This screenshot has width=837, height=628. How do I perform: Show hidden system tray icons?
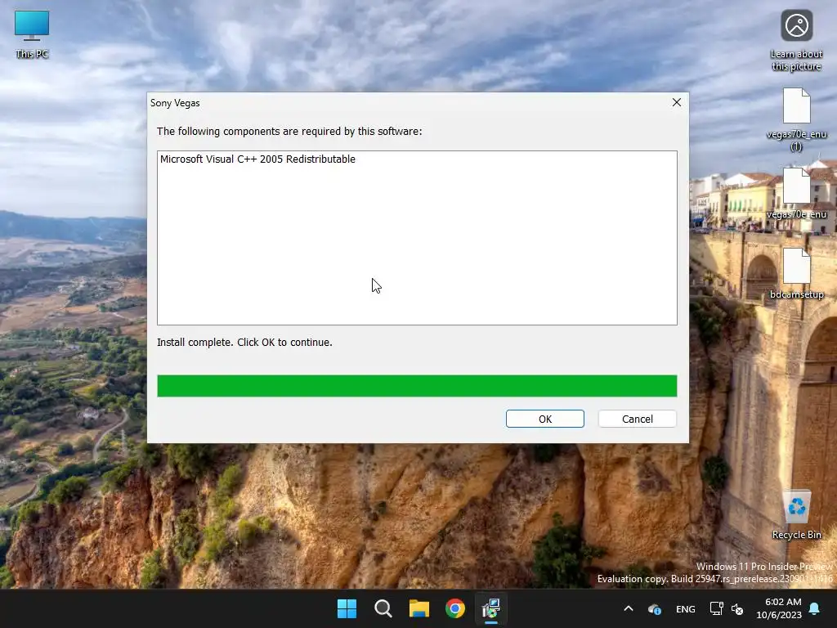(x=629, y=608)
